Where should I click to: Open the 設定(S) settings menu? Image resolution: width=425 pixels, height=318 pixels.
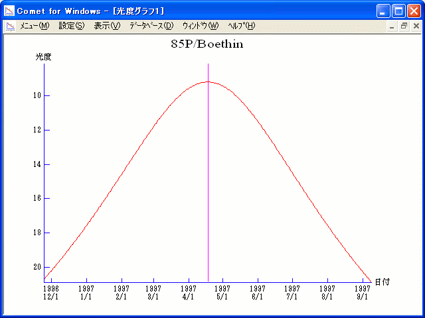click(x=72, y=26)
